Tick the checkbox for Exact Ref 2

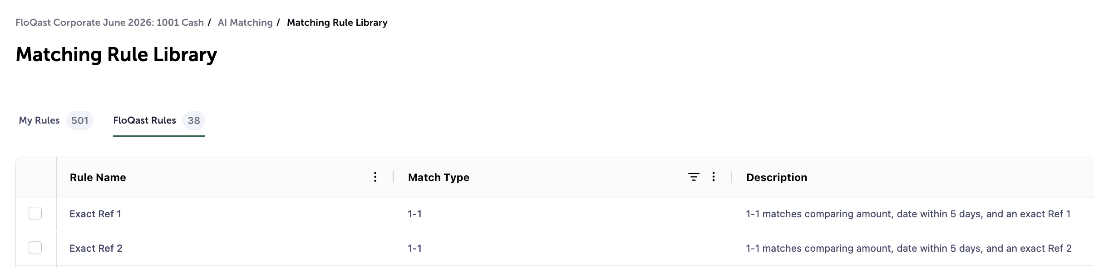coord(35,248)
